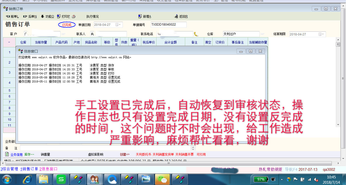Screen dimensions: 346x185
Task: Collapse grid using the minus header cell
Action: point(9,42)
